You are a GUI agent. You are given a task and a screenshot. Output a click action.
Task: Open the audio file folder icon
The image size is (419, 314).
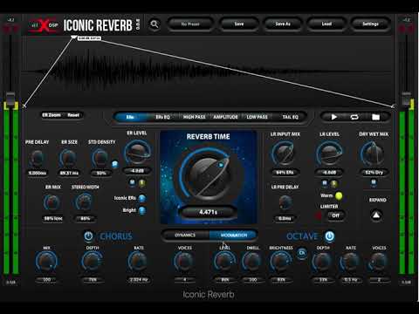click(375, 117)
